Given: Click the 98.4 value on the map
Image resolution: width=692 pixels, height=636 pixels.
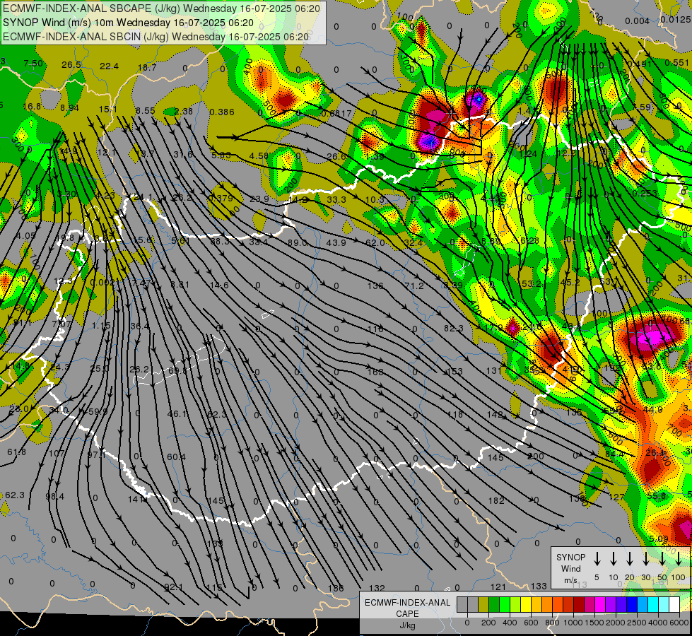Looking at the screenshot, I should (54, 497).
